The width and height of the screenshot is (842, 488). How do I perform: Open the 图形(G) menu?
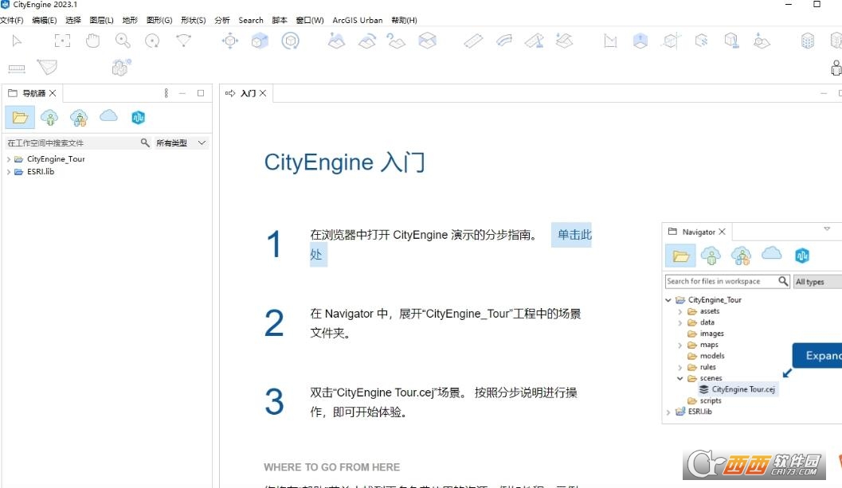pyautogui.click(x=159, y=20)
